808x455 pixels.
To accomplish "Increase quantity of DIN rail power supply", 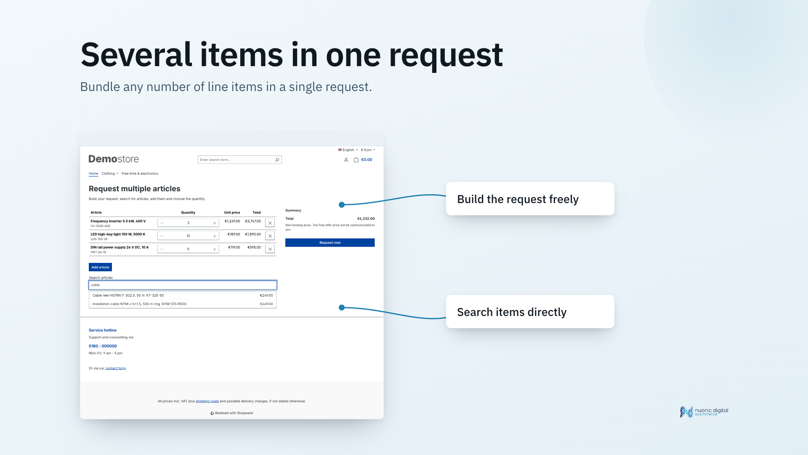I will (x=215, y=249).
